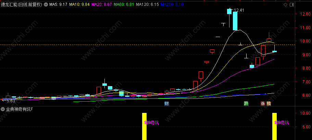Click 12.00 on the price axis
Screen dimensions: 312x140
point(305,14)
